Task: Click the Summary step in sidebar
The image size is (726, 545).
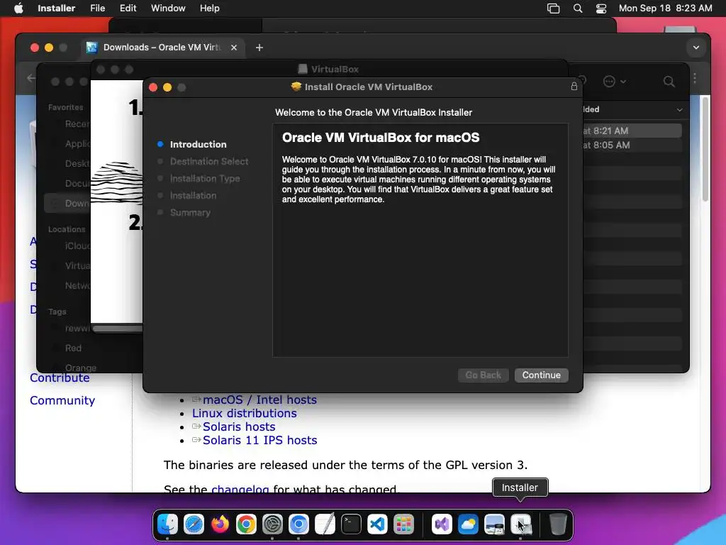Action: [x=190, y=213]
